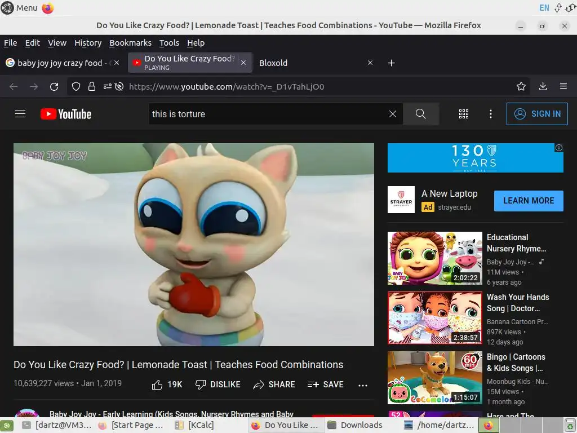Open YouTube settings three-dot menu

click(491, 114)
